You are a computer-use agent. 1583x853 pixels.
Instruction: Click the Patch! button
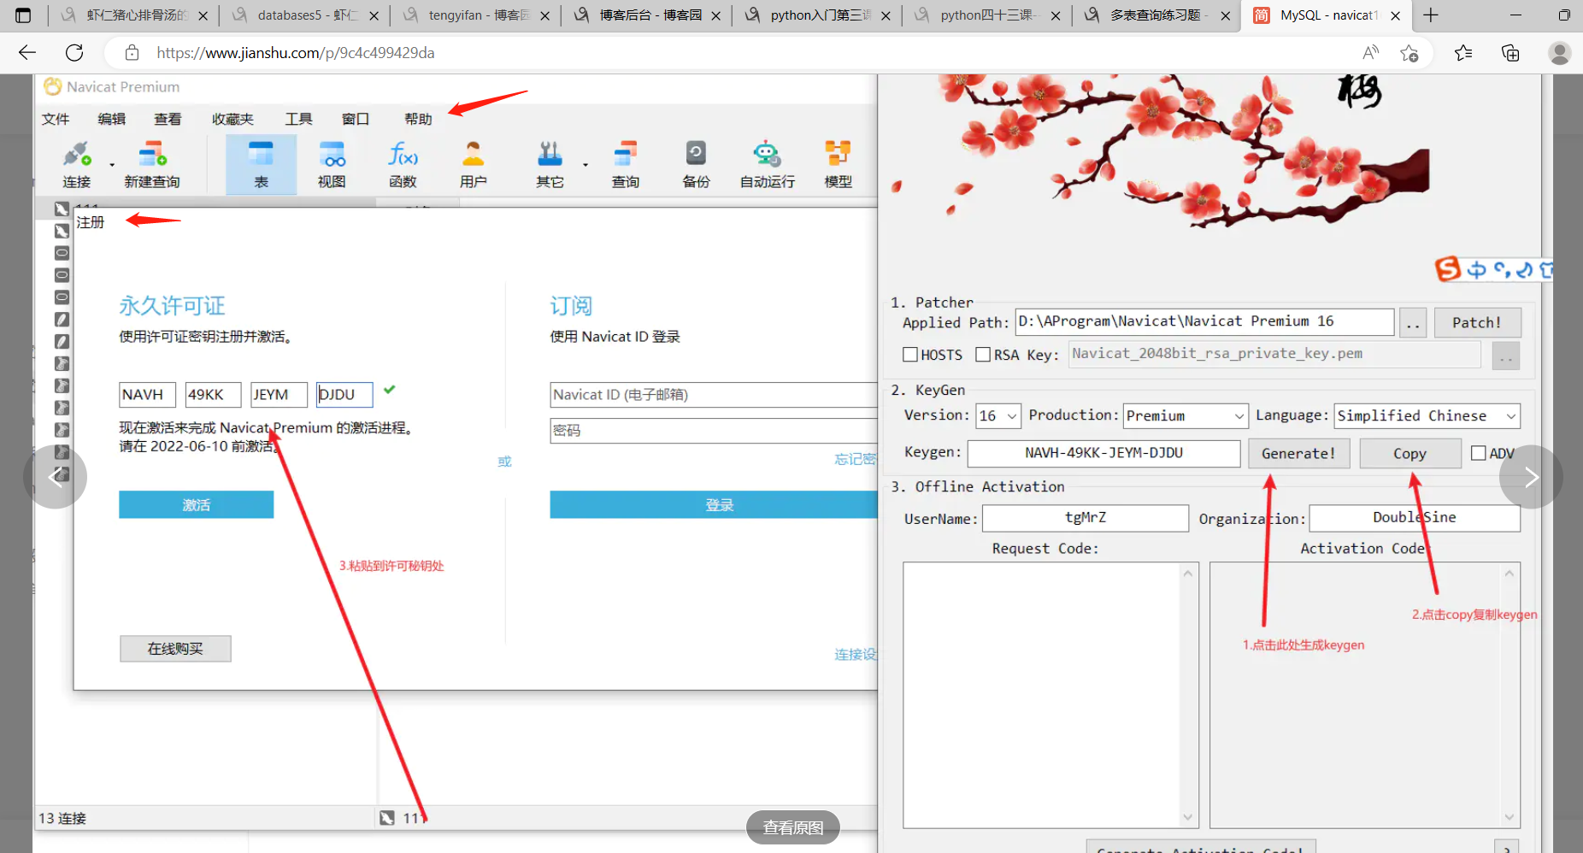[1477, 322]
